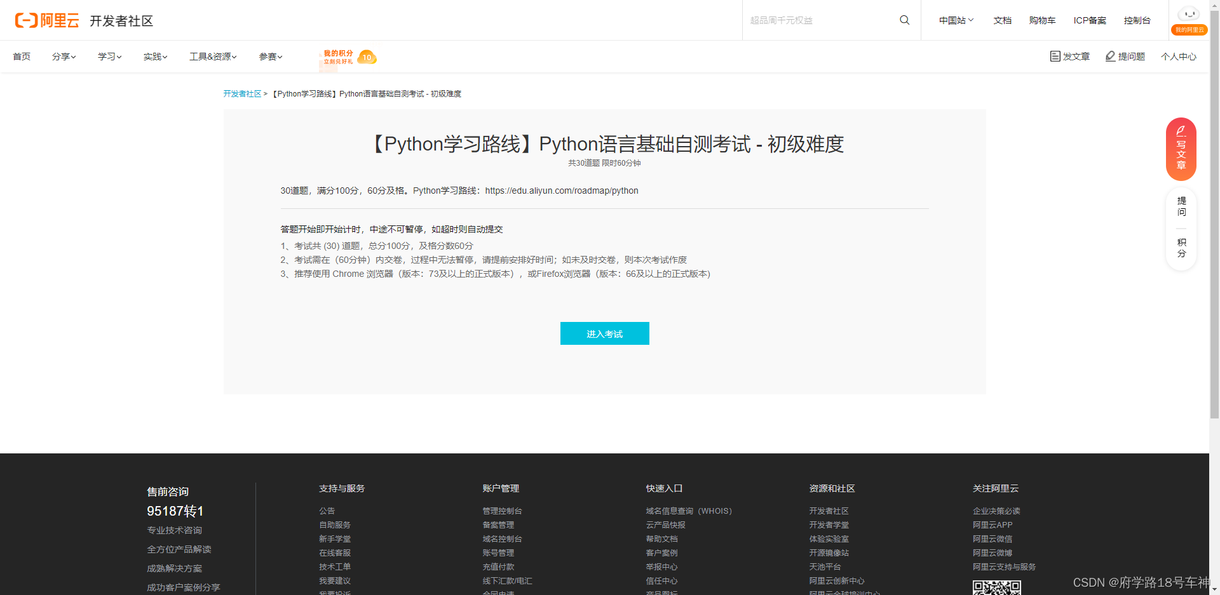Open 线下汇款/电汇 footer link
The height and width of the screenshot is (595, 1220).
pos(507,580)
